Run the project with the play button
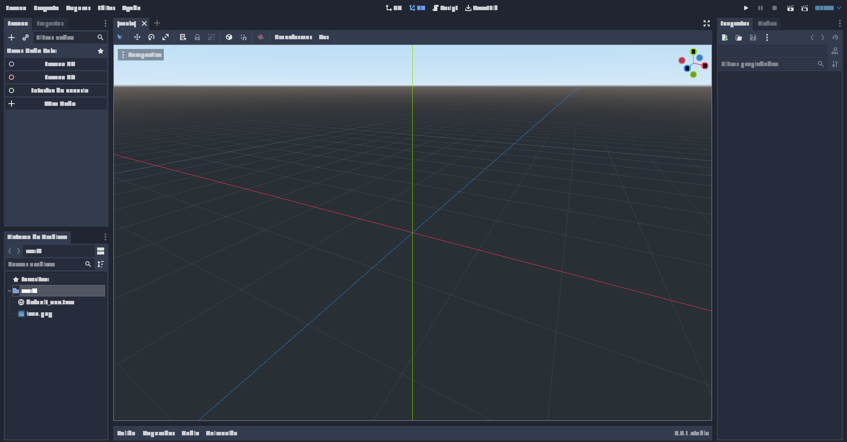Image resolution: width=847 pixels, height=442 pixels. [x=746, y=8]
